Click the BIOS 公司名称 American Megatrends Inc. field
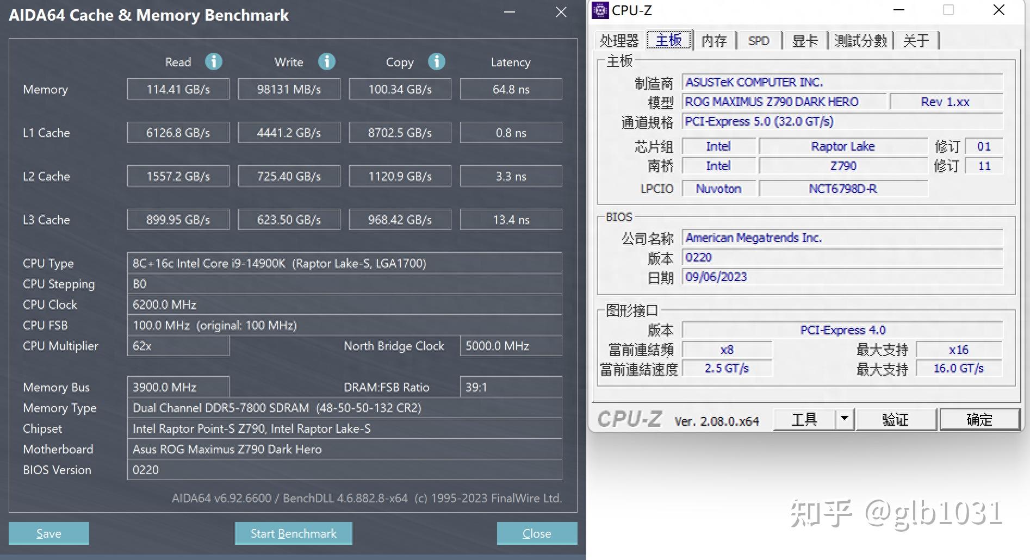Viewport: 1030px width, 560px height. (x=843, y=238)
